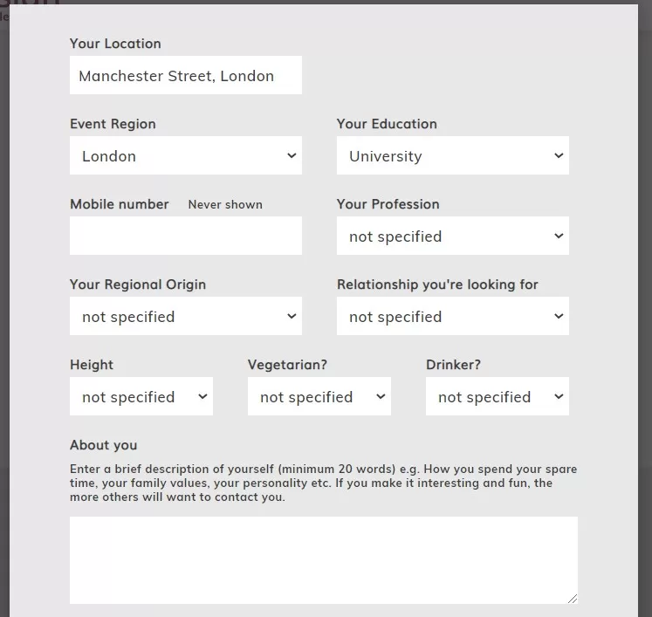This screenshot has height=617, width=652.
Task: Click the brief description instructions paragraph
Action: point(323,483)
